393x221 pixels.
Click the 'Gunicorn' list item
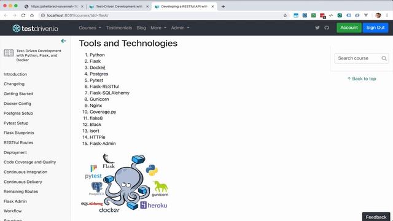tap(99, 99)
